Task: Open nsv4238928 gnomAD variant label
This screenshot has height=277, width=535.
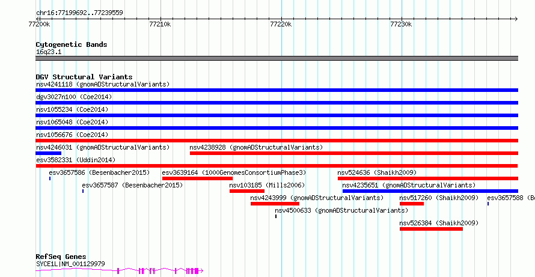Action: click(x=256, y=147)
